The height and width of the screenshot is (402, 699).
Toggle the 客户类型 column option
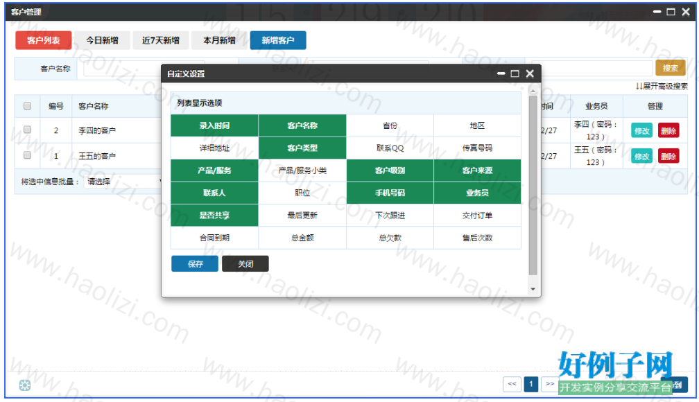(x=302, y=148)
